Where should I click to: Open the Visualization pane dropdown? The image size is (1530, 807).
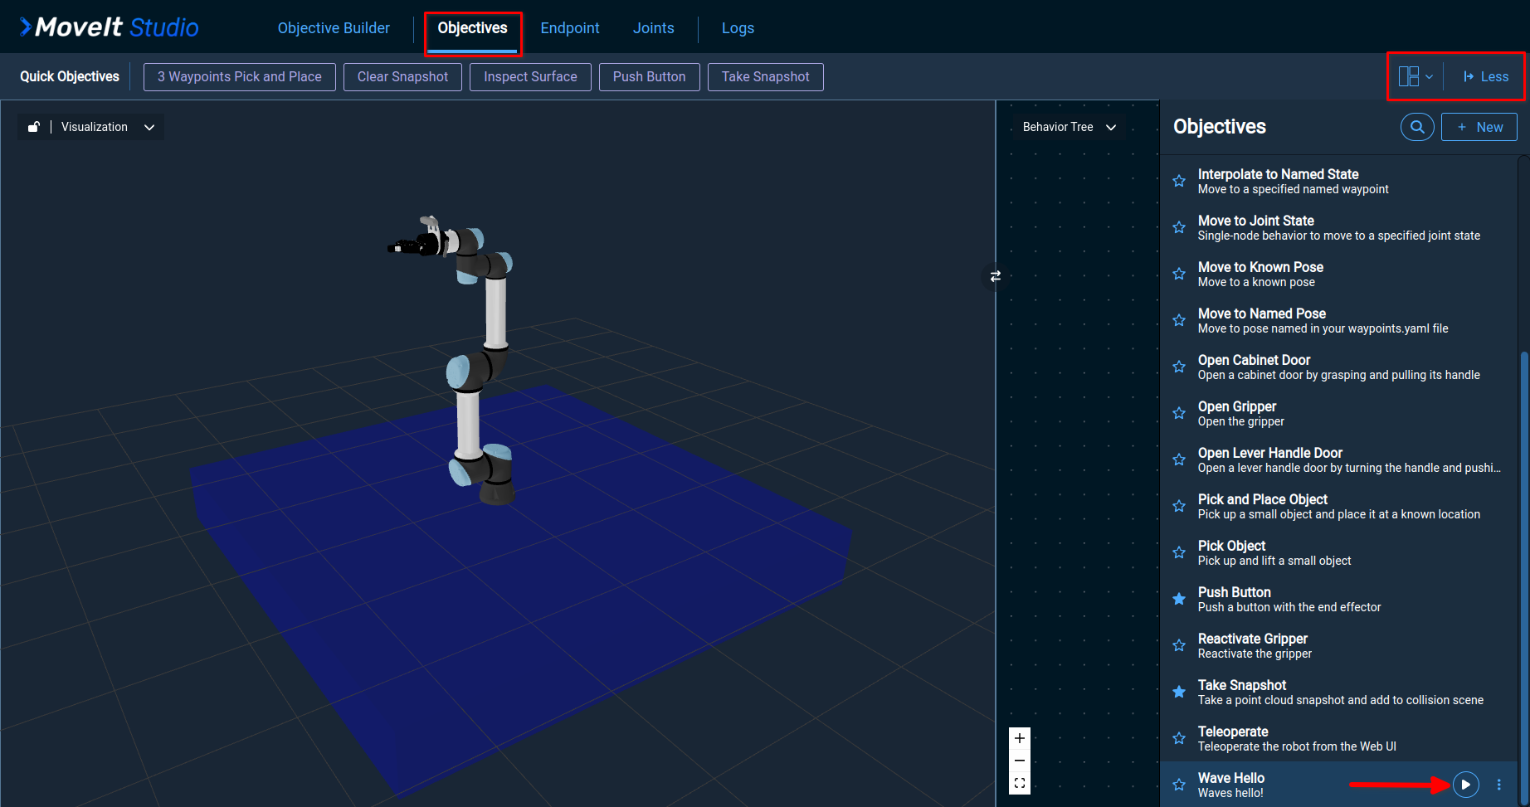click(108, 127)
